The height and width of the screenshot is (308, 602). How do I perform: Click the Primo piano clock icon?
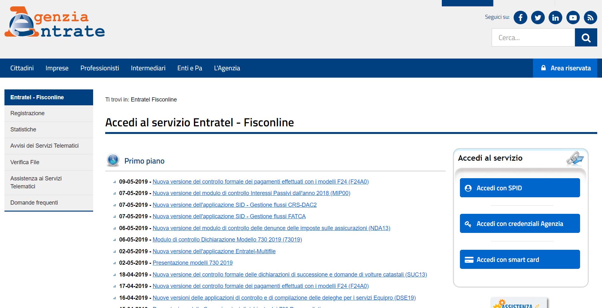coord(113,160)
